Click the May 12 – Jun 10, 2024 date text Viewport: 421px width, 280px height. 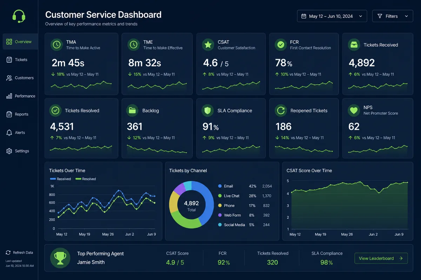pos(331,16)
